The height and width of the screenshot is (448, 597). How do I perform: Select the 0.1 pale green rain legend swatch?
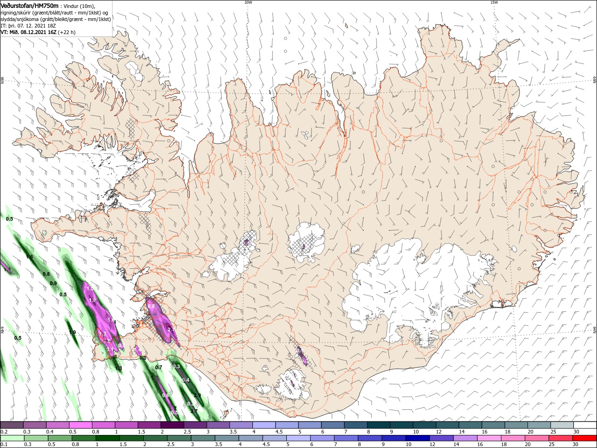click(x=12, y=438)
